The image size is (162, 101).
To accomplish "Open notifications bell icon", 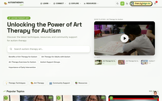I will pos(155,4).
